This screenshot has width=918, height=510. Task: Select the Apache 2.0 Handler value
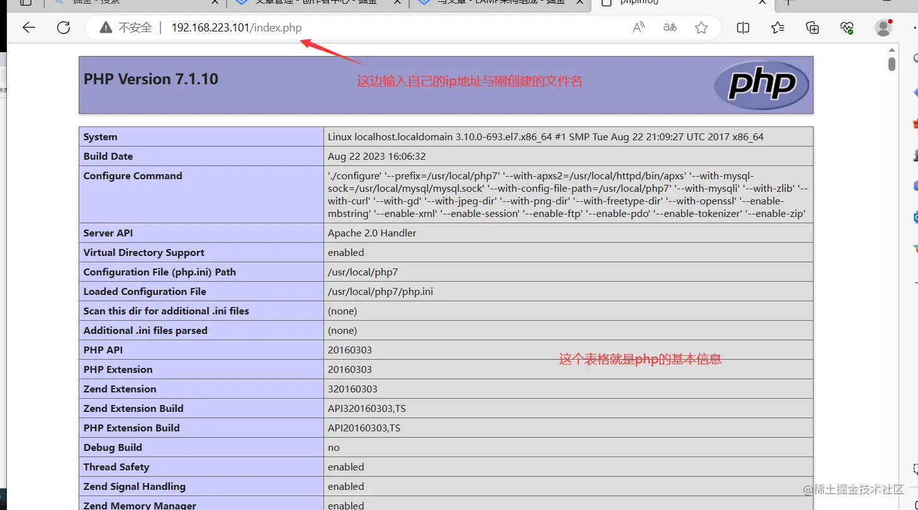pos(372,233)
